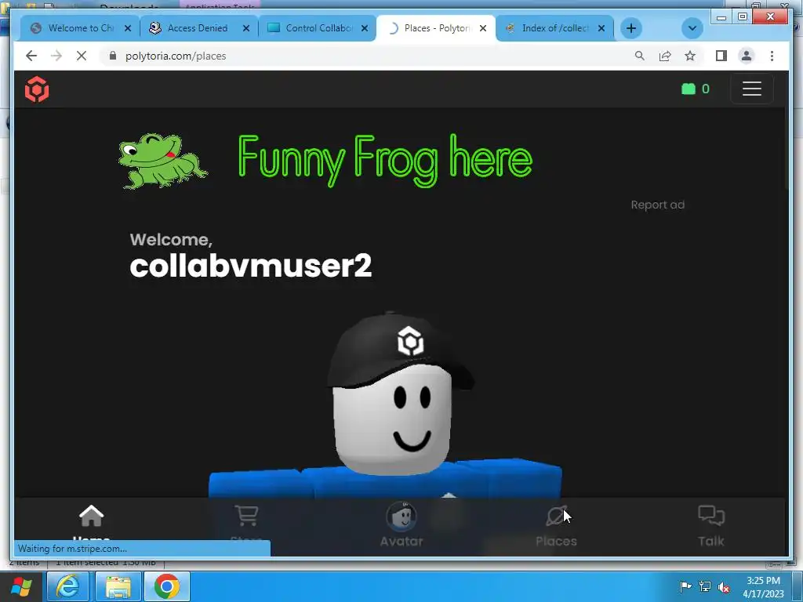Image resolution: width=803 pixels, height=602 pixels.
Task: Close the Welcome to Chrome tab
Action: 128,28
